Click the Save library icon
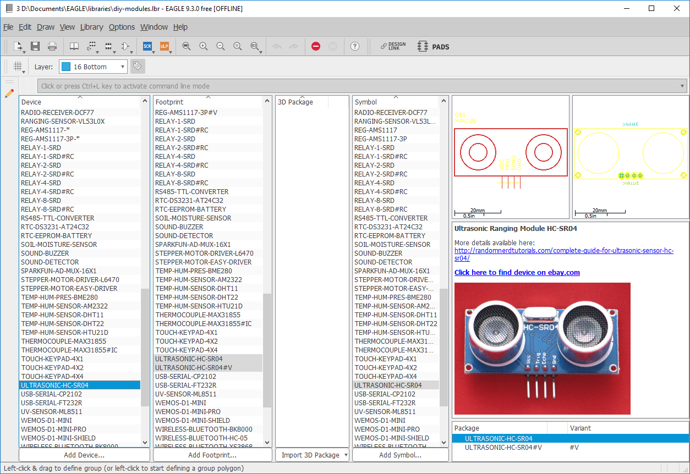 (x=35, y=47)
